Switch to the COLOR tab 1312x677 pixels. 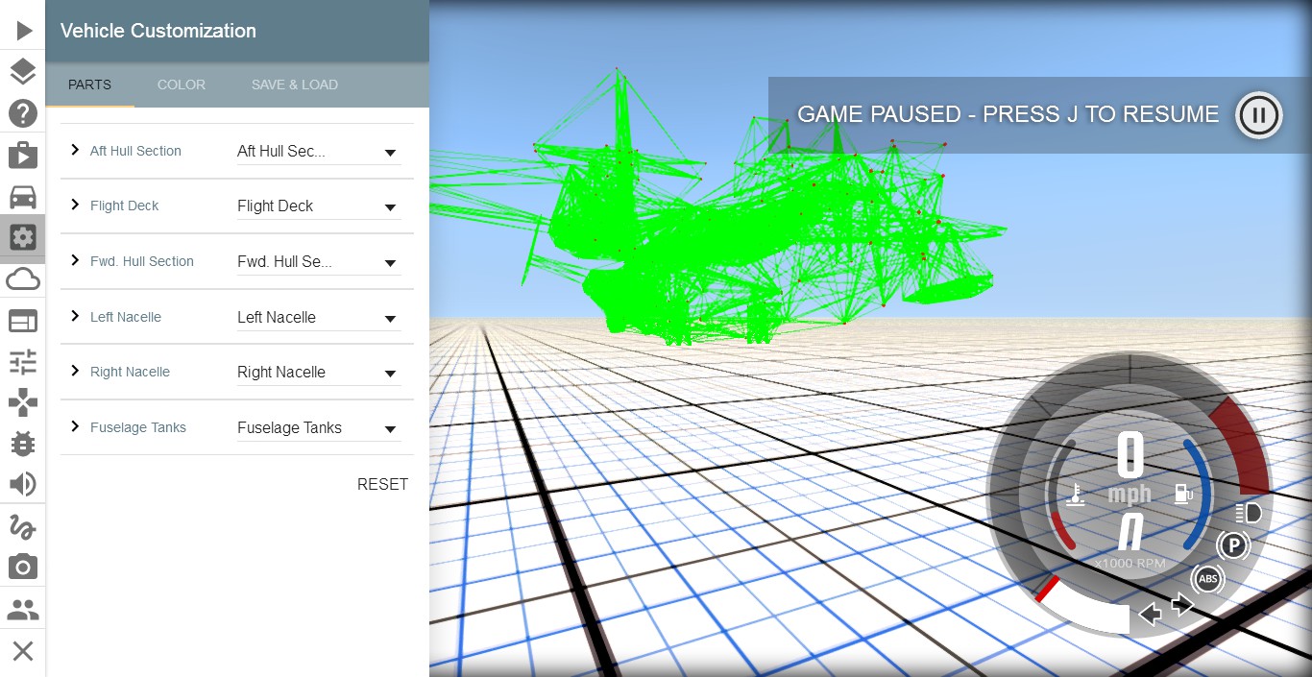(182, 85)
